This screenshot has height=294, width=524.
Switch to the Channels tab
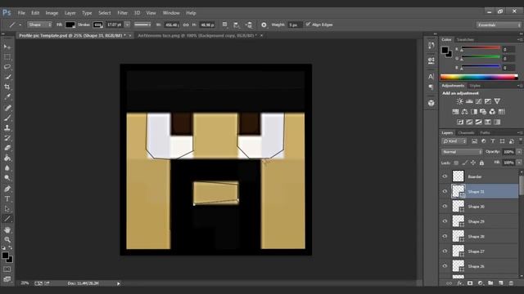[466, 132]
